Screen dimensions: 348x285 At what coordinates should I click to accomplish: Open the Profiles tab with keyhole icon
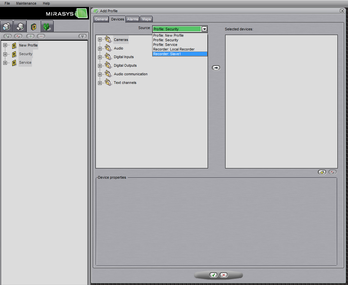(33, 26)
